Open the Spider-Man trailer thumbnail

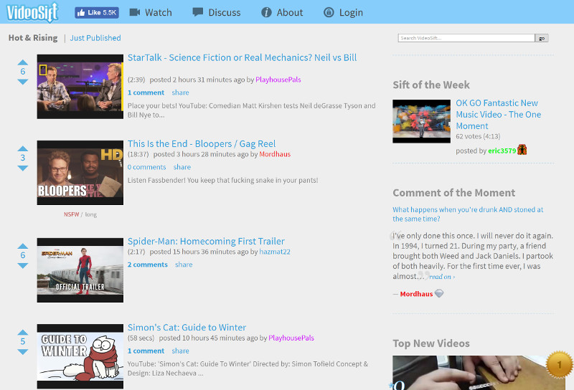point(80,270)
